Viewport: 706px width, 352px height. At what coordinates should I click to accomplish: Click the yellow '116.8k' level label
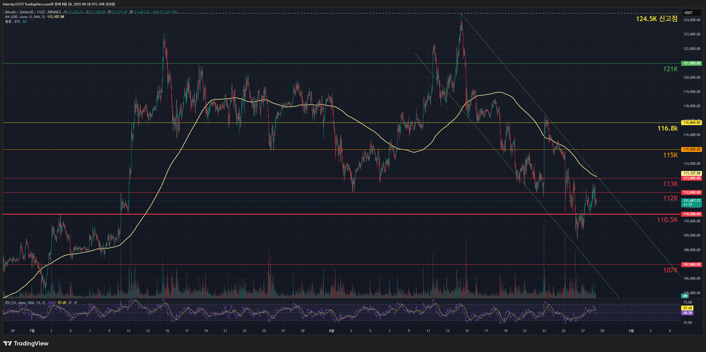click(667, 128)
